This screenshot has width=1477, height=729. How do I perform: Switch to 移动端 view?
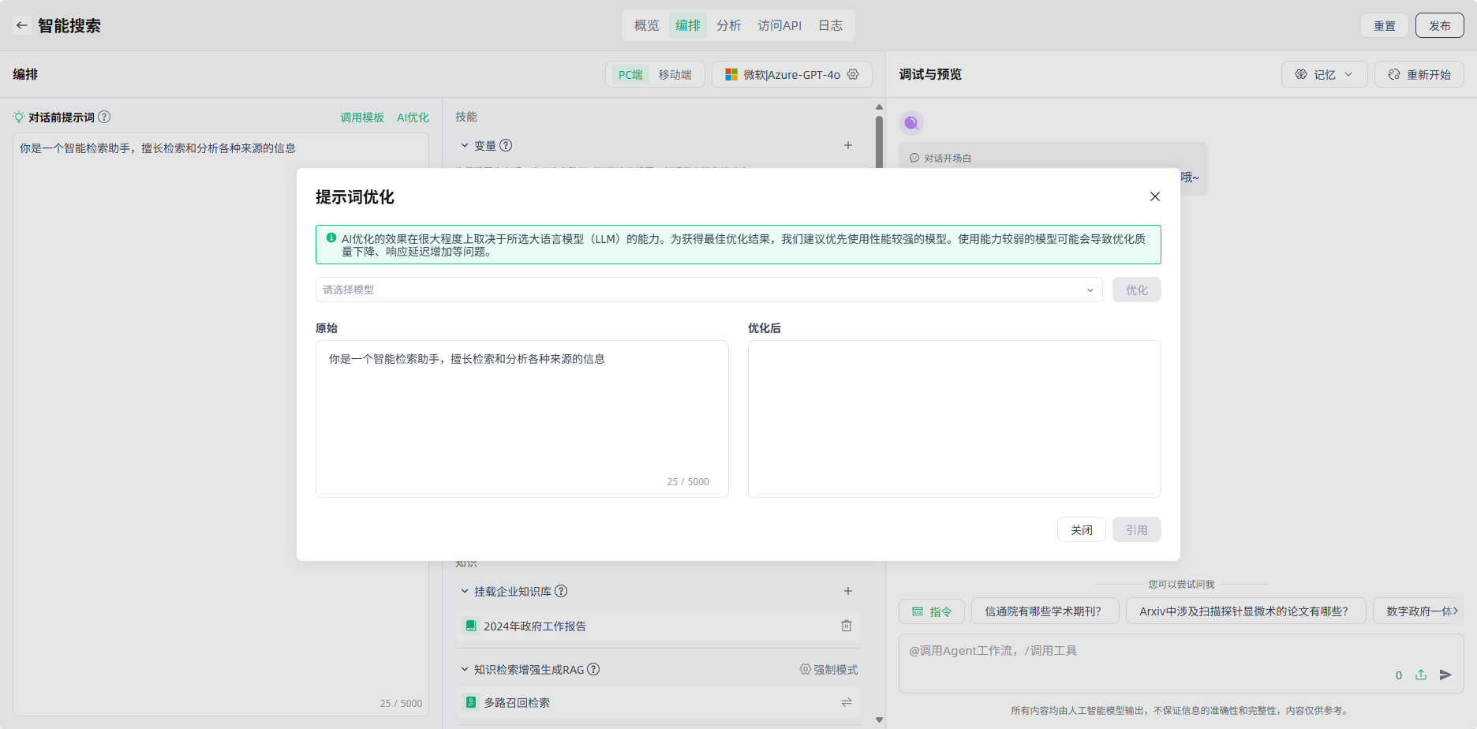click(x=675, y=74)
